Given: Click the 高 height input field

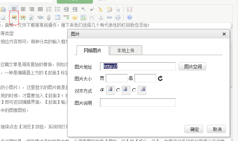Looking at the screenshot, I should (145, 78).
